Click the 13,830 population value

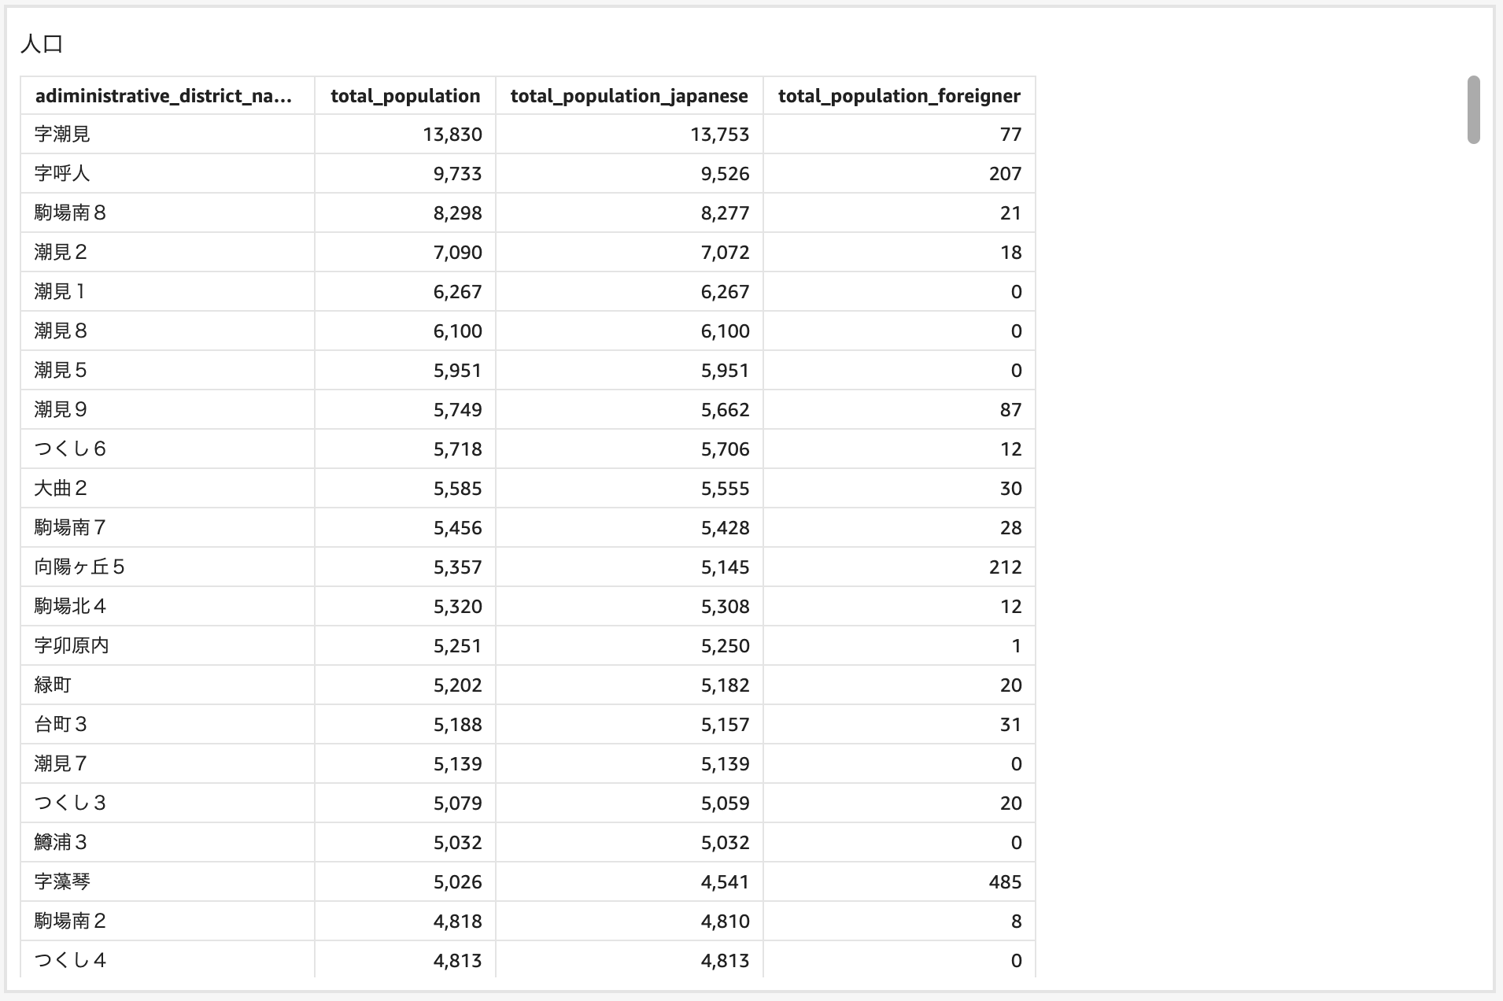coord(452,134)
